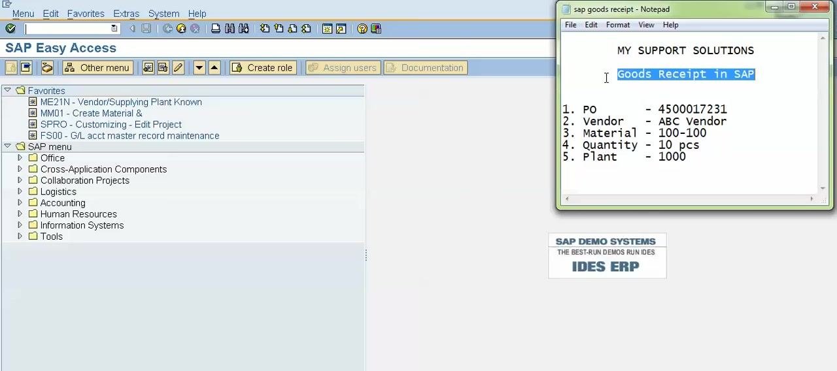Click the Create role button
837x371 pixels.
point(262,68)
